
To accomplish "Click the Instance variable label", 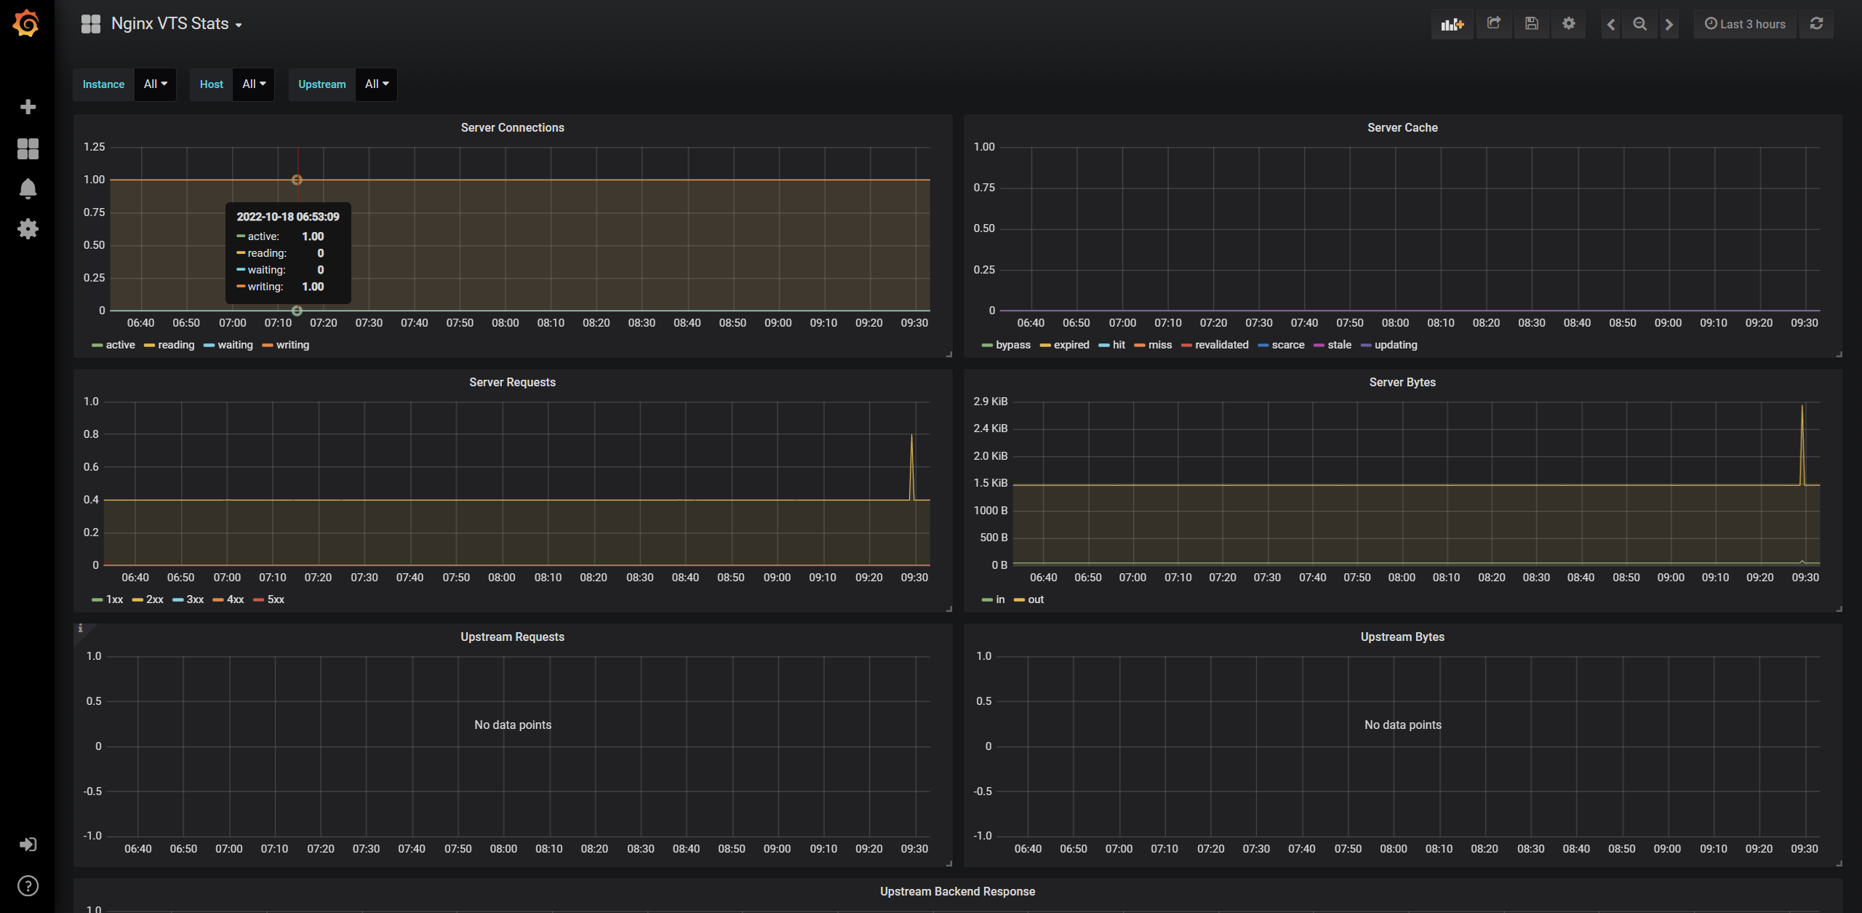I will [x=103, y=84].
